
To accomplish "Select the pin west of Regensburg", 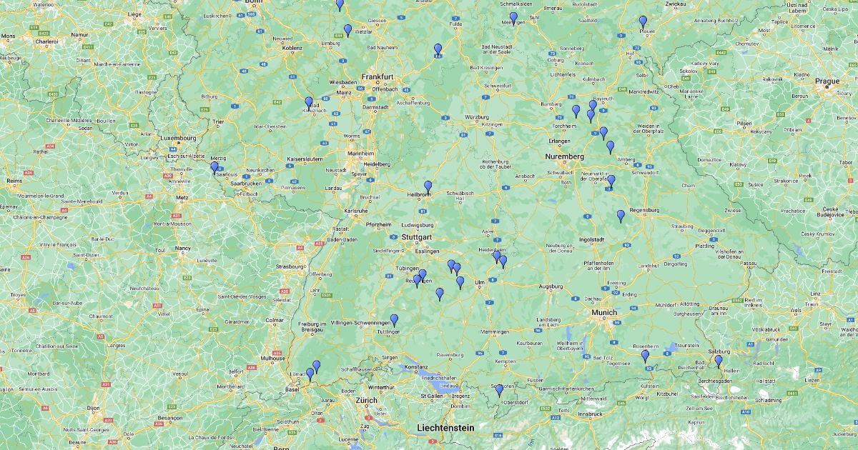I will [621, 216].
